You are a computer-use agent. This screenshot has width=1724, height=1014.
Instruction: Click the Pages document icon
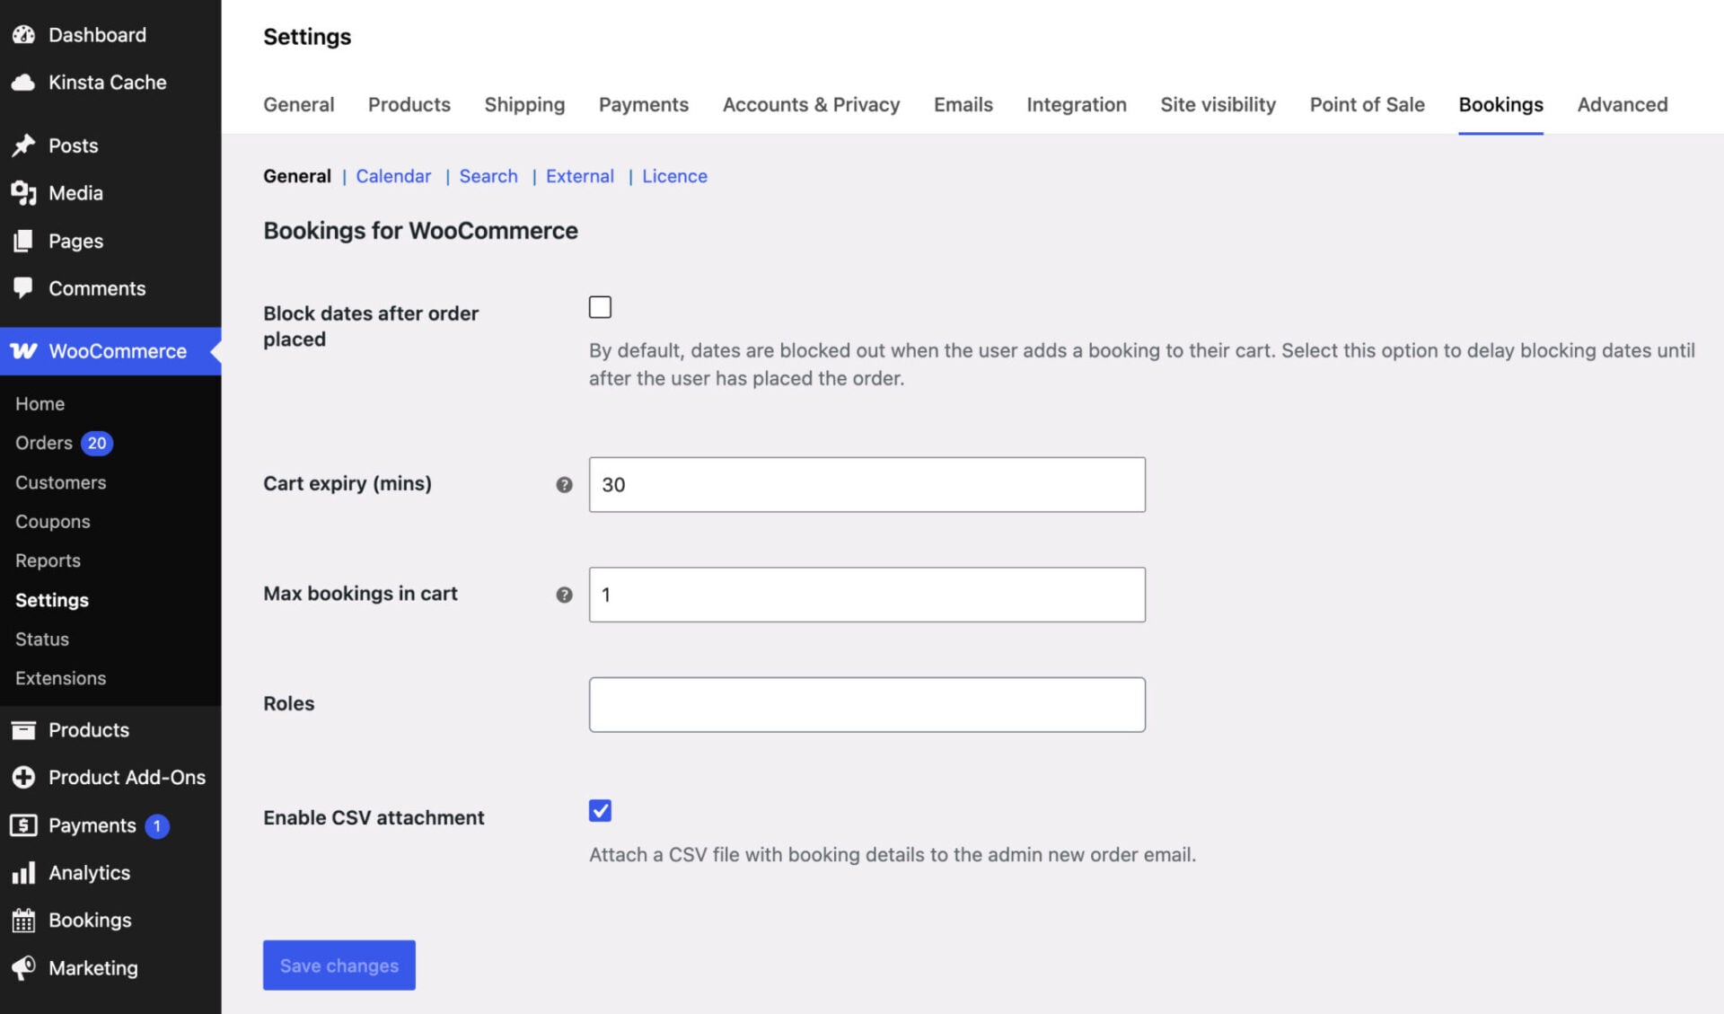click(x=23, y=241)
